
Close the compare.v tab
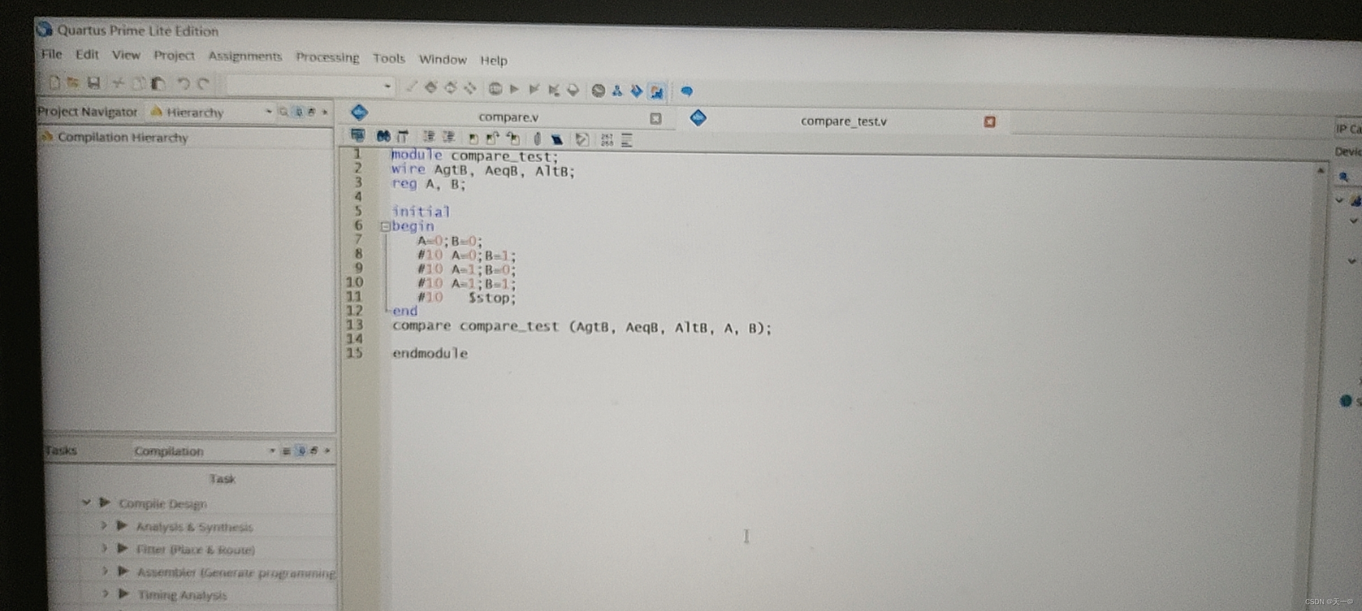point(656,119)
